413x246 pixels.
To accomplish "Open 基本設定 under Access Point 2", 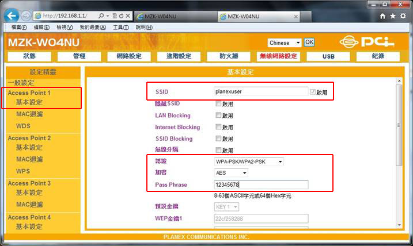I will tap(29, 148).
